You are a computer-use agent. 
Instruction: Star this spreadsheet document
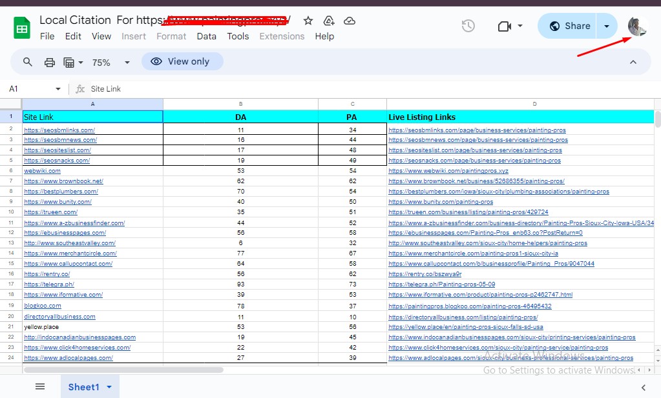(x=308, y=21)
